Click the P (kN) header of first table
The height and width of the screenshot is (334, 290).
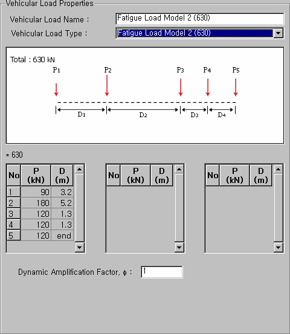pos(36,175)
